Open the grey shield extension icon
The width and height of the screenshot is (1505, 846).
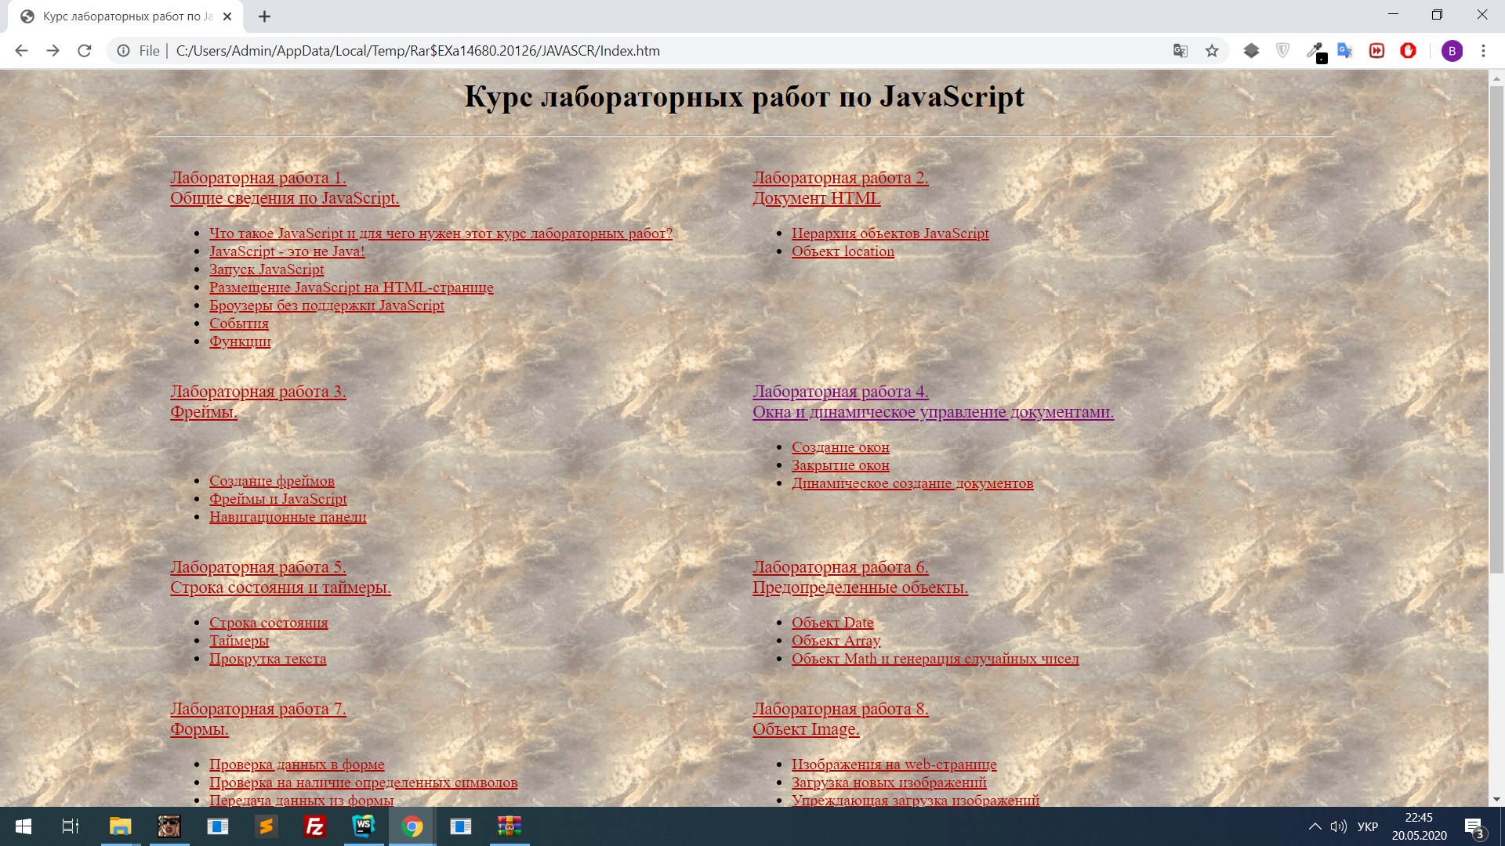point(1282,51)
